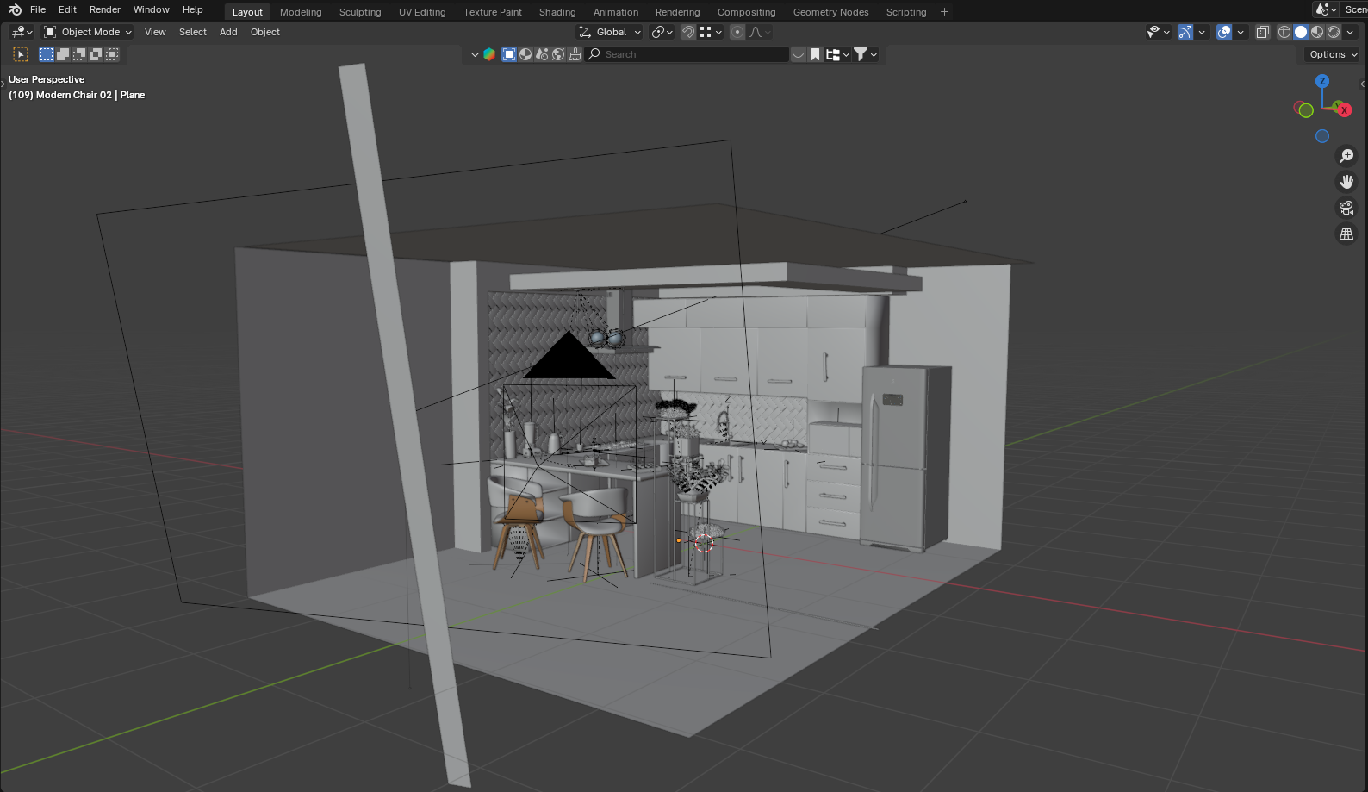Open the Add menu in viewport header
The image size is (1368, 792).
tap(228, 32)
